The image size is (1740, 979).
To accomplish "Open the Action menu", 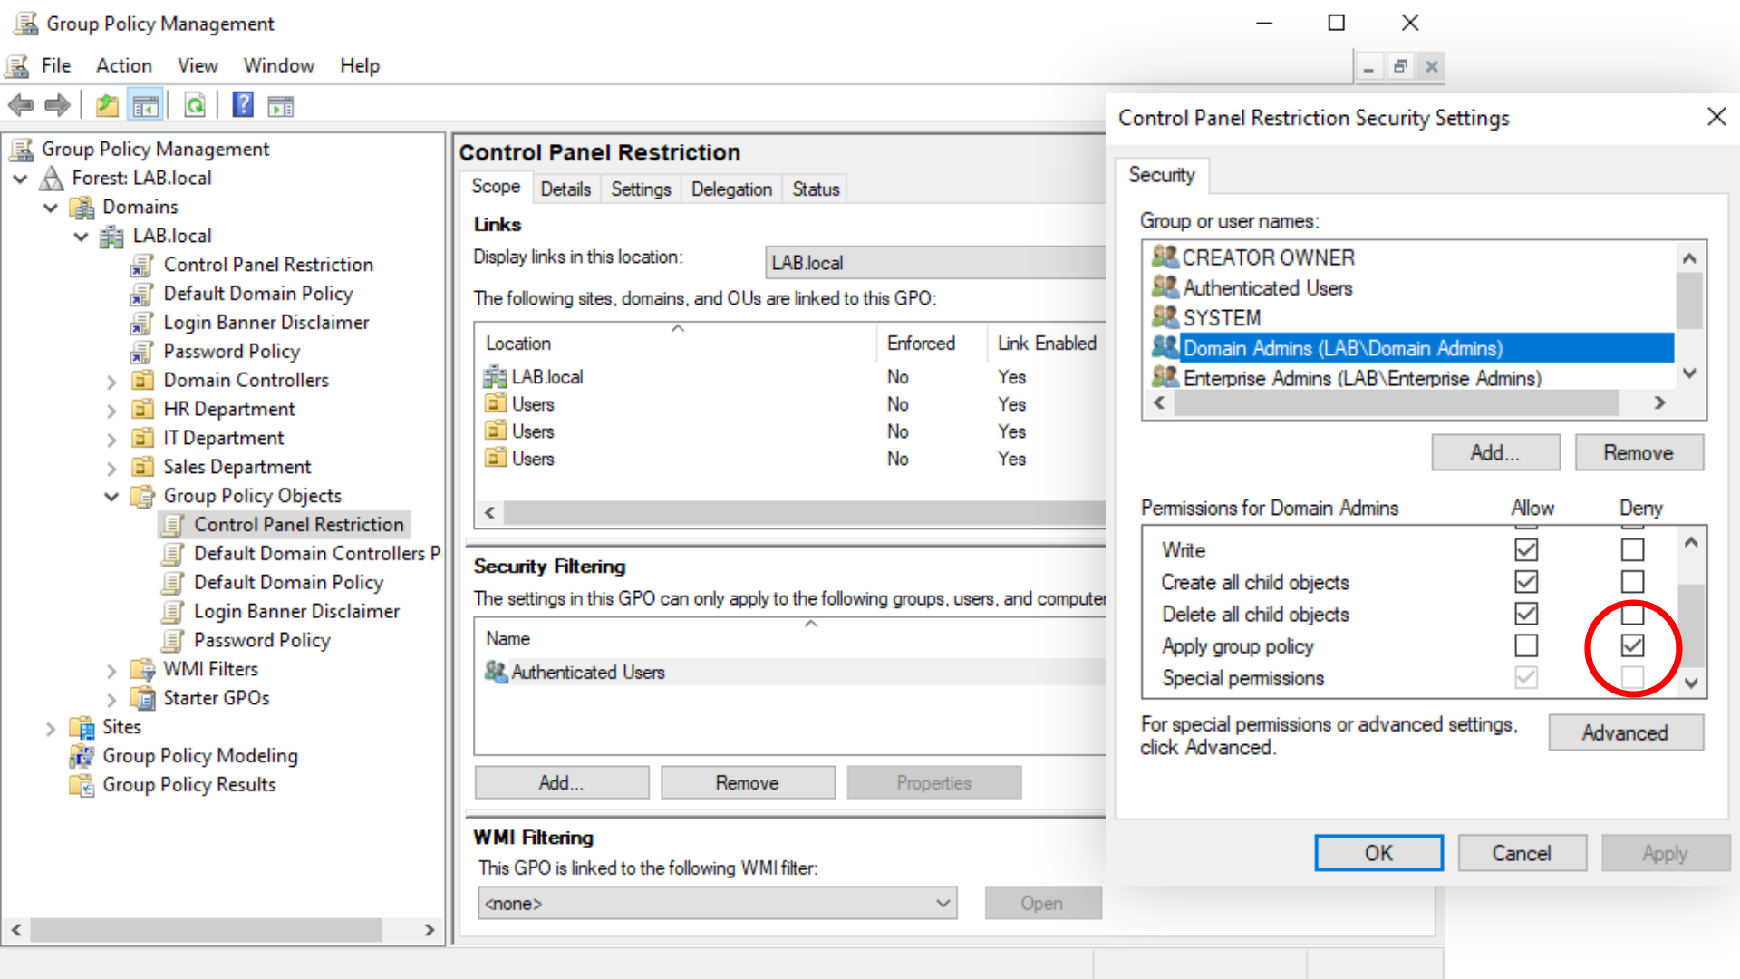I will click(123, 65).
